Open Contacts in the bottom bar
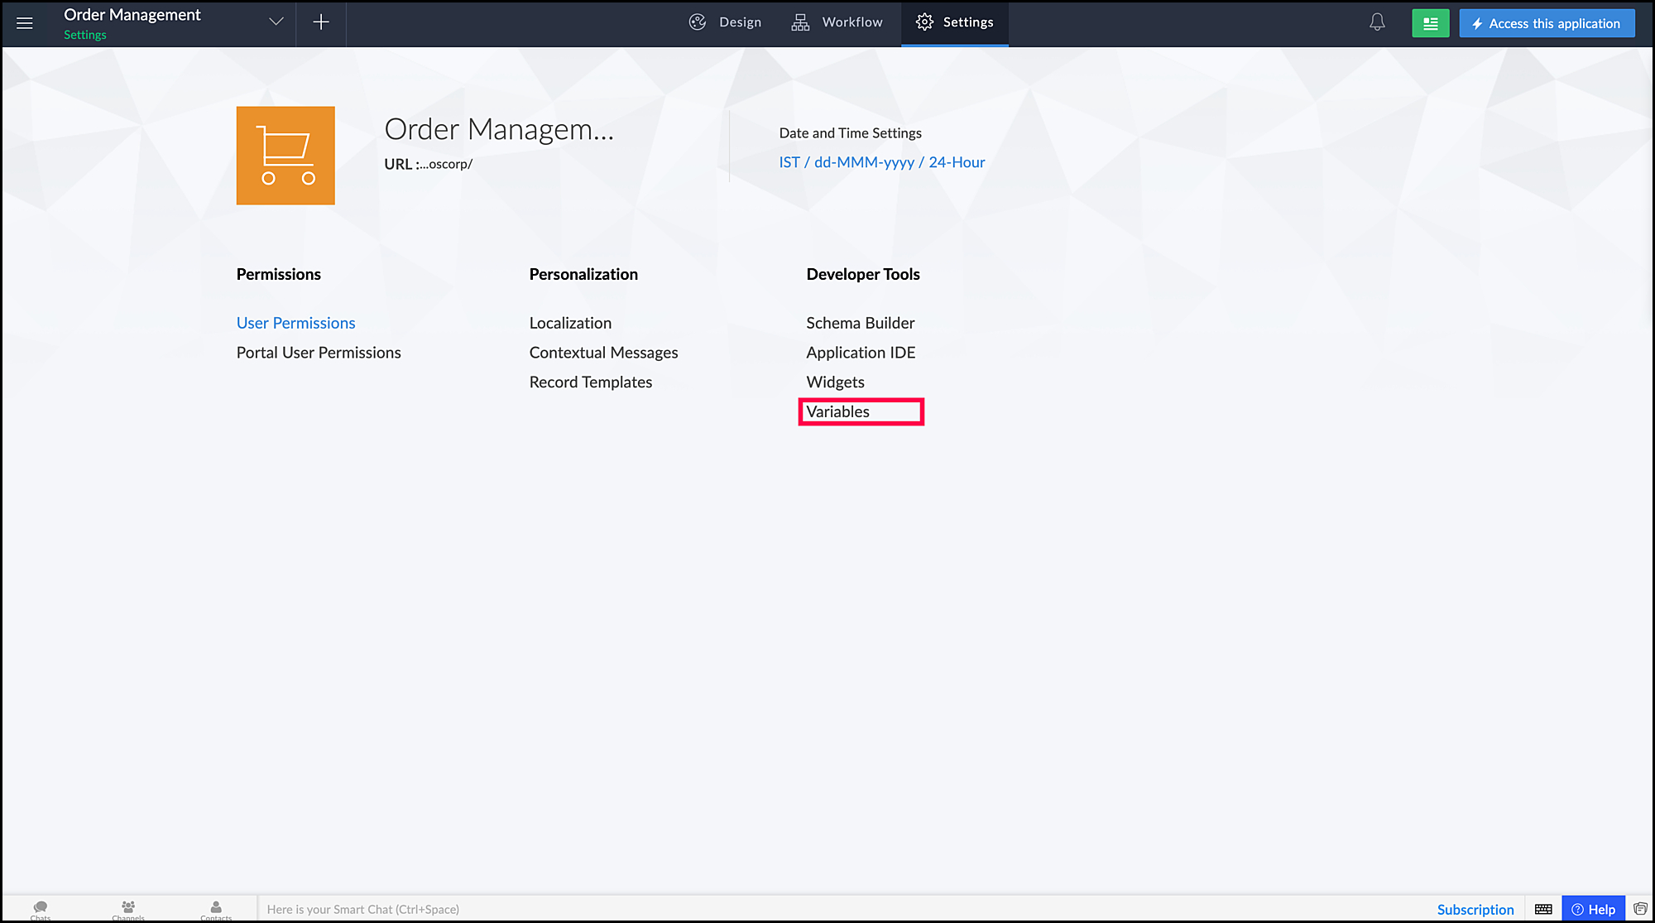 216,909
